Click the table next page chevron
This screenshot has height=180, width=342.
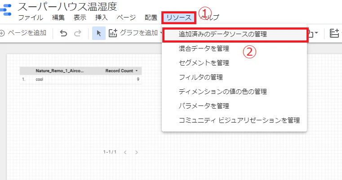pos(137,152)
